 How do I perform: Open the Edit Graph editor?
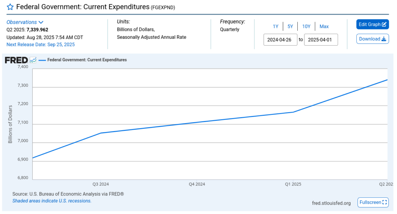click(372, 24)
